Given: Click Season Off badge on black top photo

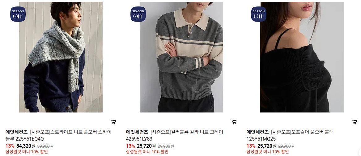Looking at the screenshot, I should pyautogui.click(x=259, y=14).
